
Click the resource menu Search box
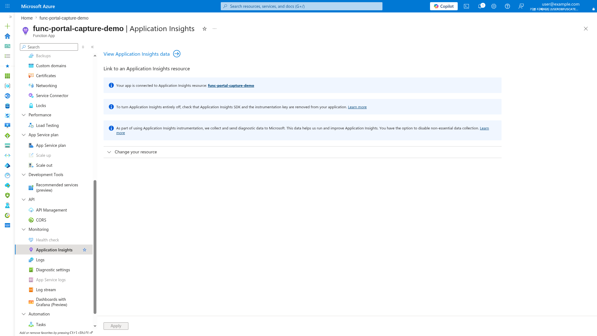[49, 47]
